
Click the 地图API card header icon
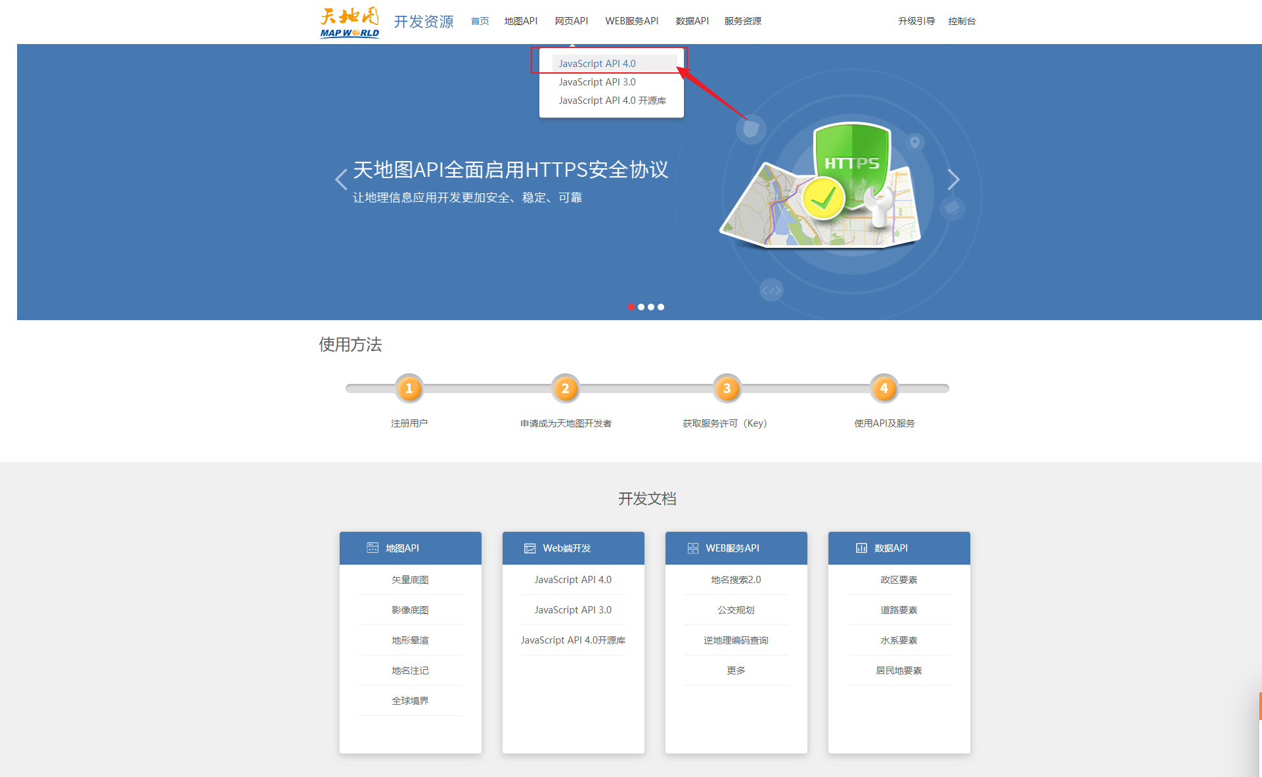point(372,548)
